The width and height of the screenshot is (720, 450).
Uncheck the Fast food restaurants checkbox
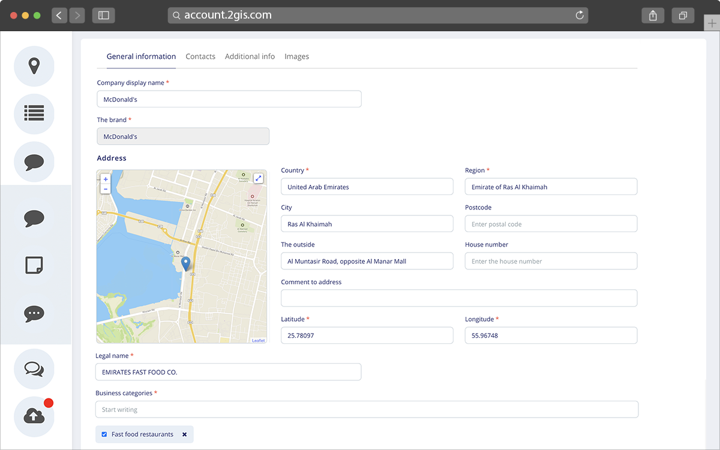pos(104,434)
